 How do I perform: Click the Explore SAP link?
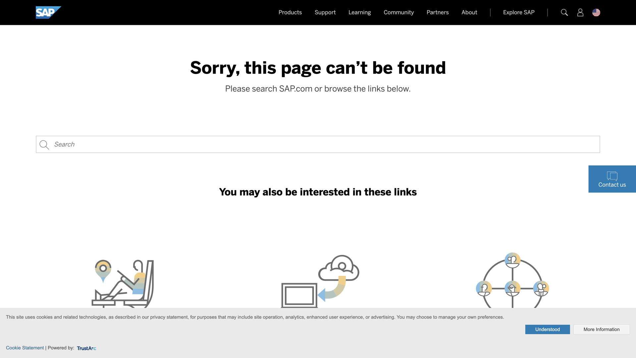[519, 13]
